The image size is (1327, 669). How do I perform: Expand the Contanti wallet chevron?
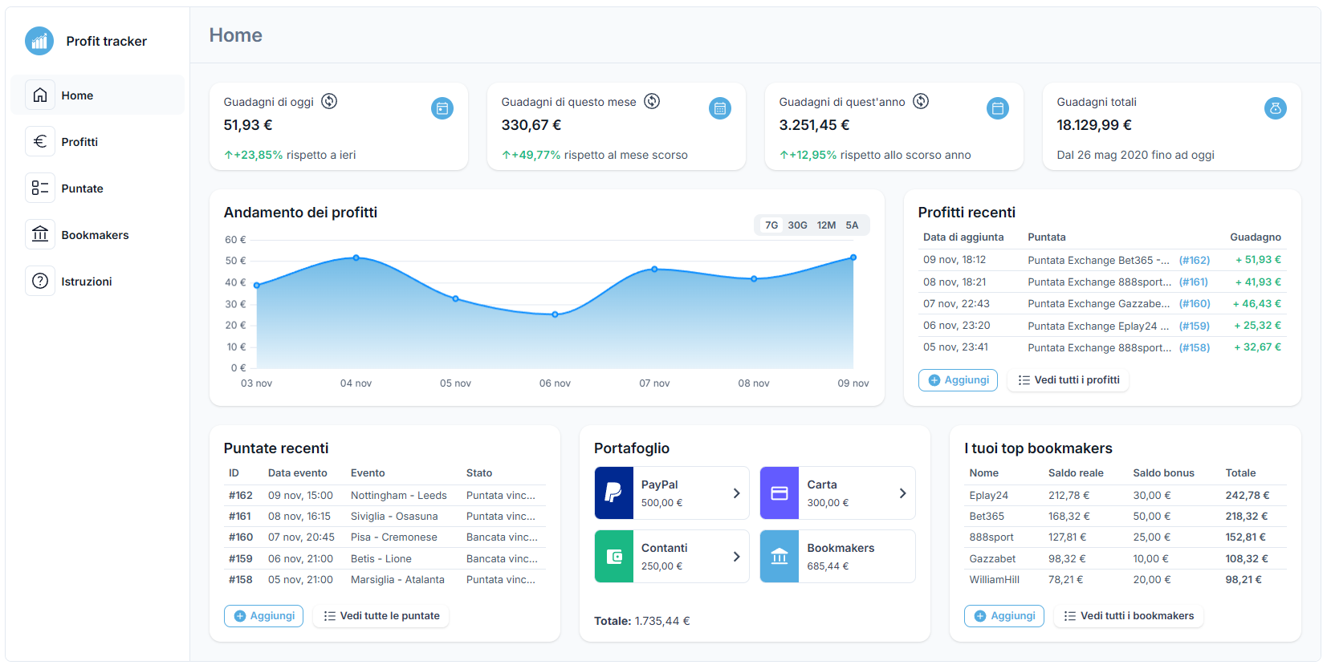(736, 557)
